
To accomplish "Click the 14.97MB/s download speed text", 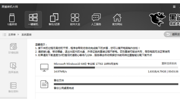I will coord(60,72).
